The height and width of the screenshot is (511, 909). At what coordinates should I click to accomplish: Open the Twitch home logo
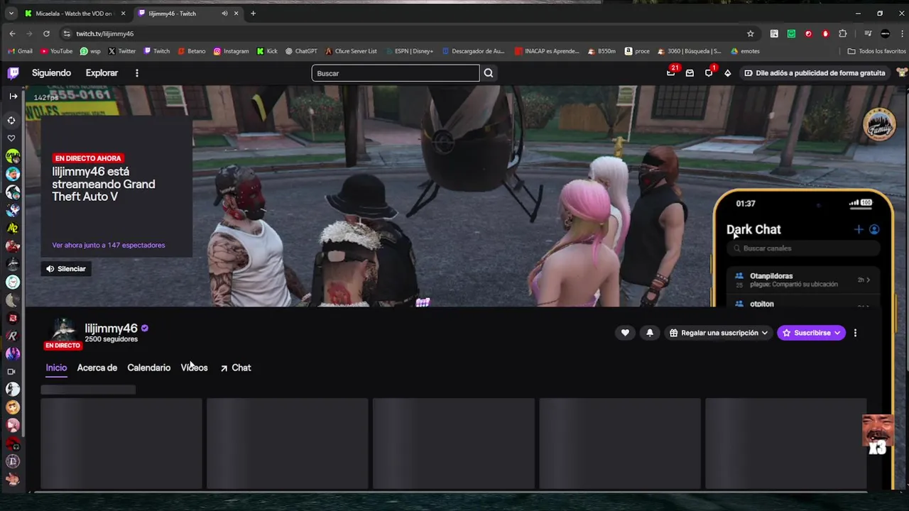13,72
